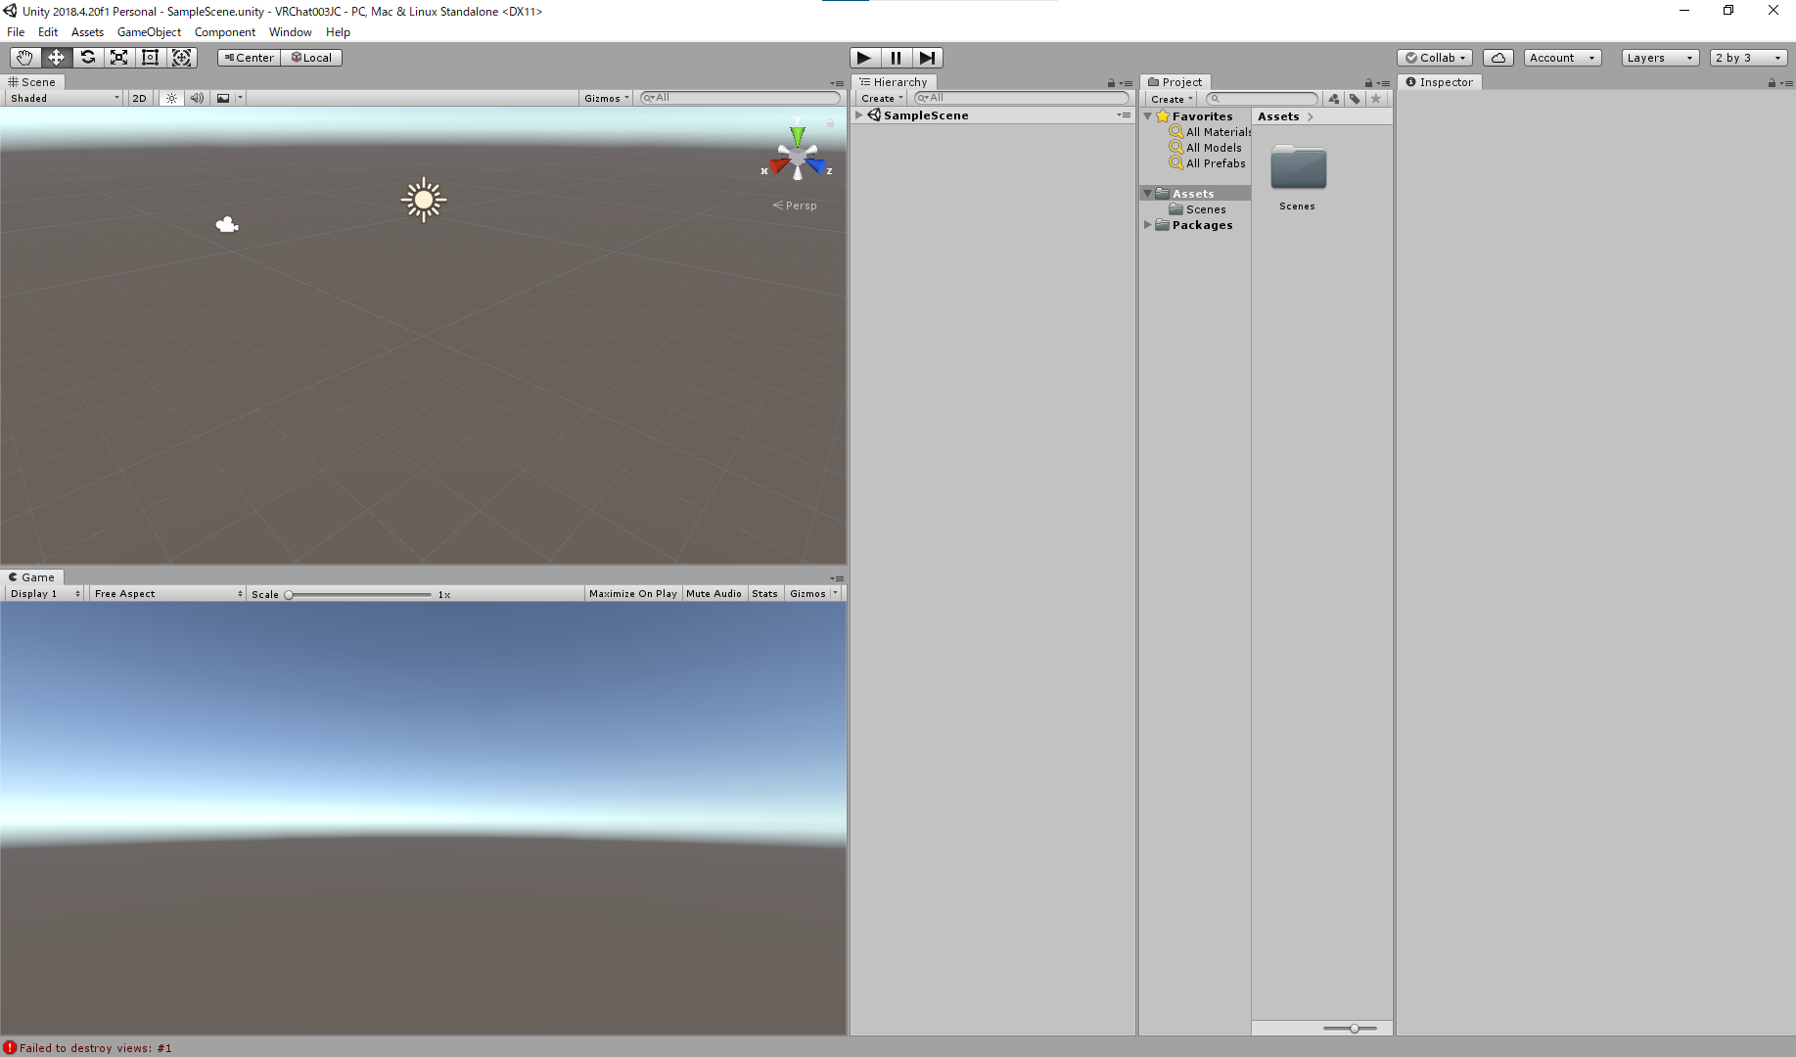The height and width of the screenshot is (1057, 1796).
Task: Select the Move tool
Action: (56, 58)
